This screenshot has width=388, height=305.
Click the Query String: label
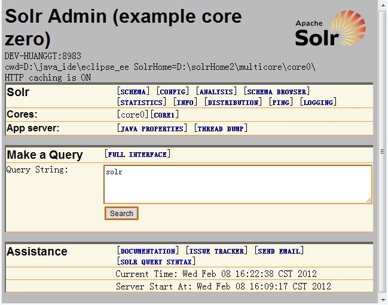37,170
